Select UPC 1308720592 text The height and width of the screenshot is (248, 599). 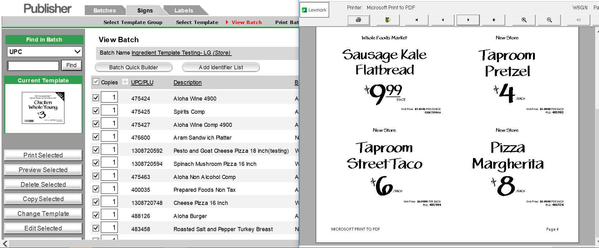(x=147, y=151)
